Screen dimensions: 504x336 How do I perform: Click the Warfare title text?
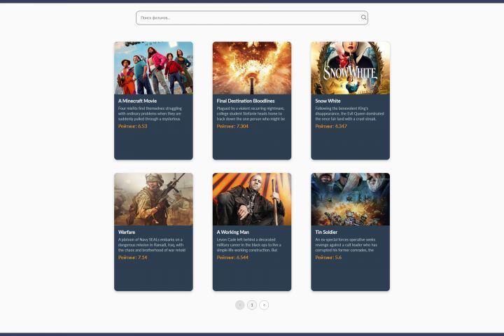(127, 232)
